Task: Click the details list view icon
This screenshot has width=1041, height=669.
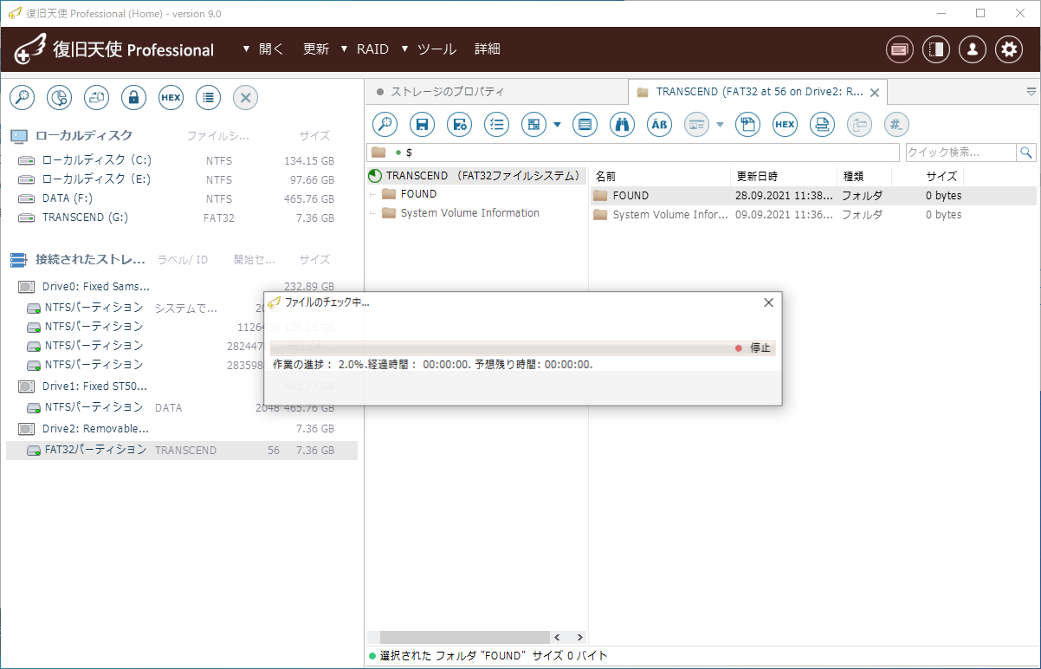Action: (x=585, y=125)
